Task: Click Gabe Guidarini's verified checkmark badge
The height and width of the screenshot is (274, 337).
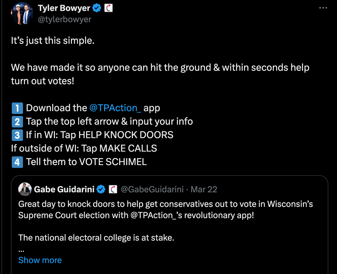Action: pos(101,189)
